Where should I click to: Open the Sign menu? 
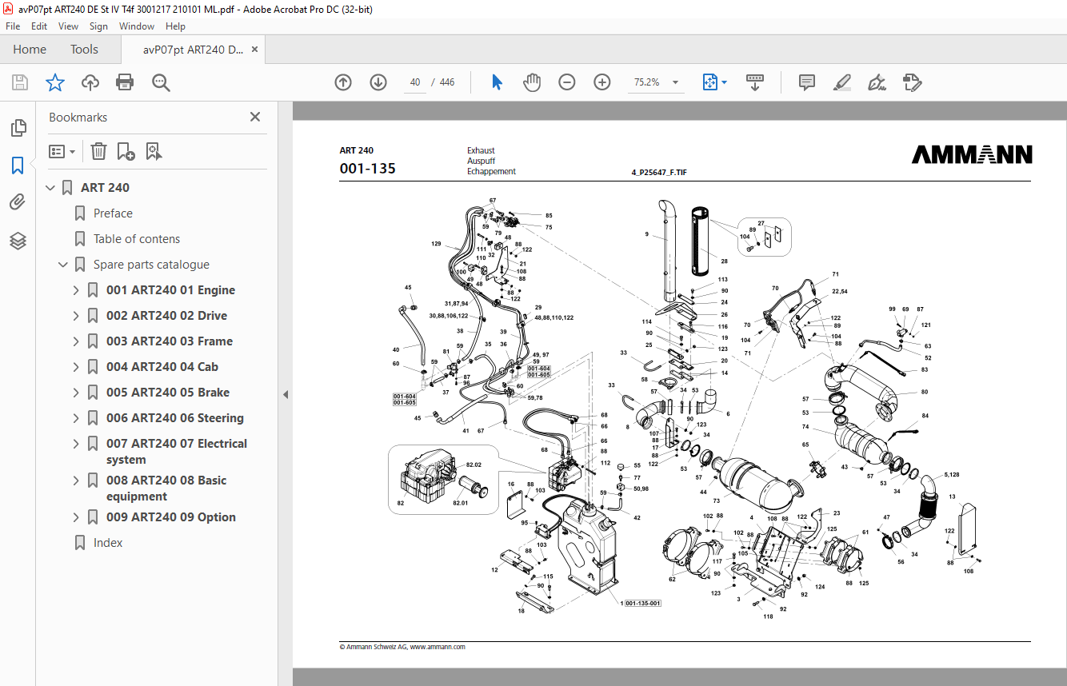(x=98, y=26)
